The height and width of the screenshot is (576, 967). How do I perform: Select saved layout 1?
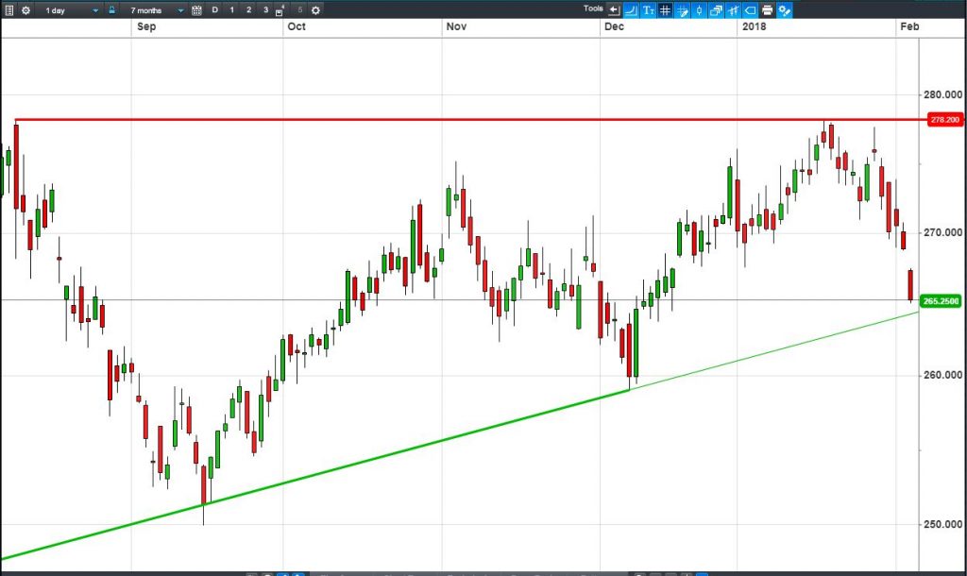tap(232, 9)
